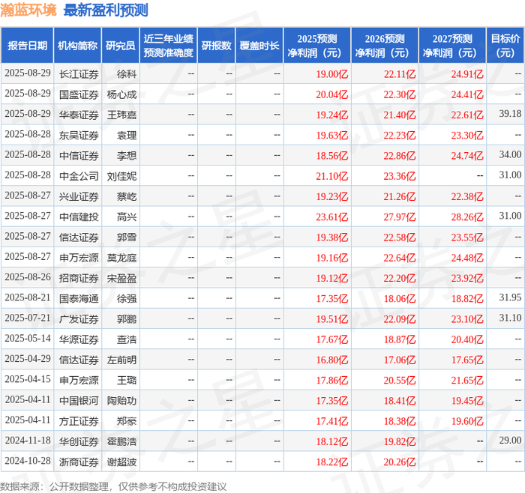Click the 27.97亿 2026 profit forecast
Image resolution: width=525 pixels, height=493 pixels.
tap(400, 217)
